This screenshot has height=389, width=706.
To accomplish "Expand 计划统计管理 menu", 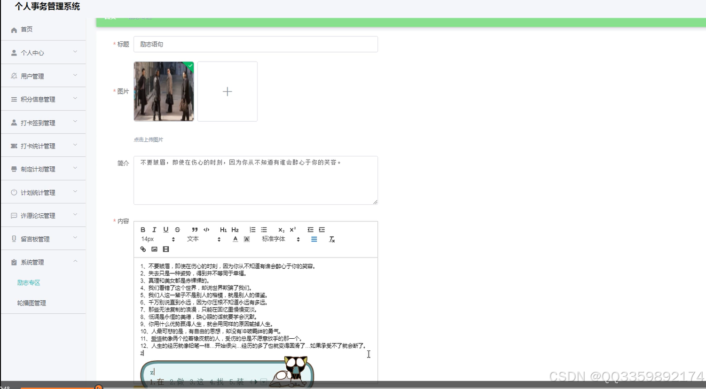I will 43,192.
